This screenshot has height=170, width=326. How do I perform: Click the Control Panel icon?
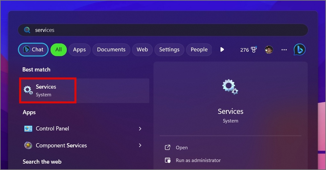[x=28, y=129]
